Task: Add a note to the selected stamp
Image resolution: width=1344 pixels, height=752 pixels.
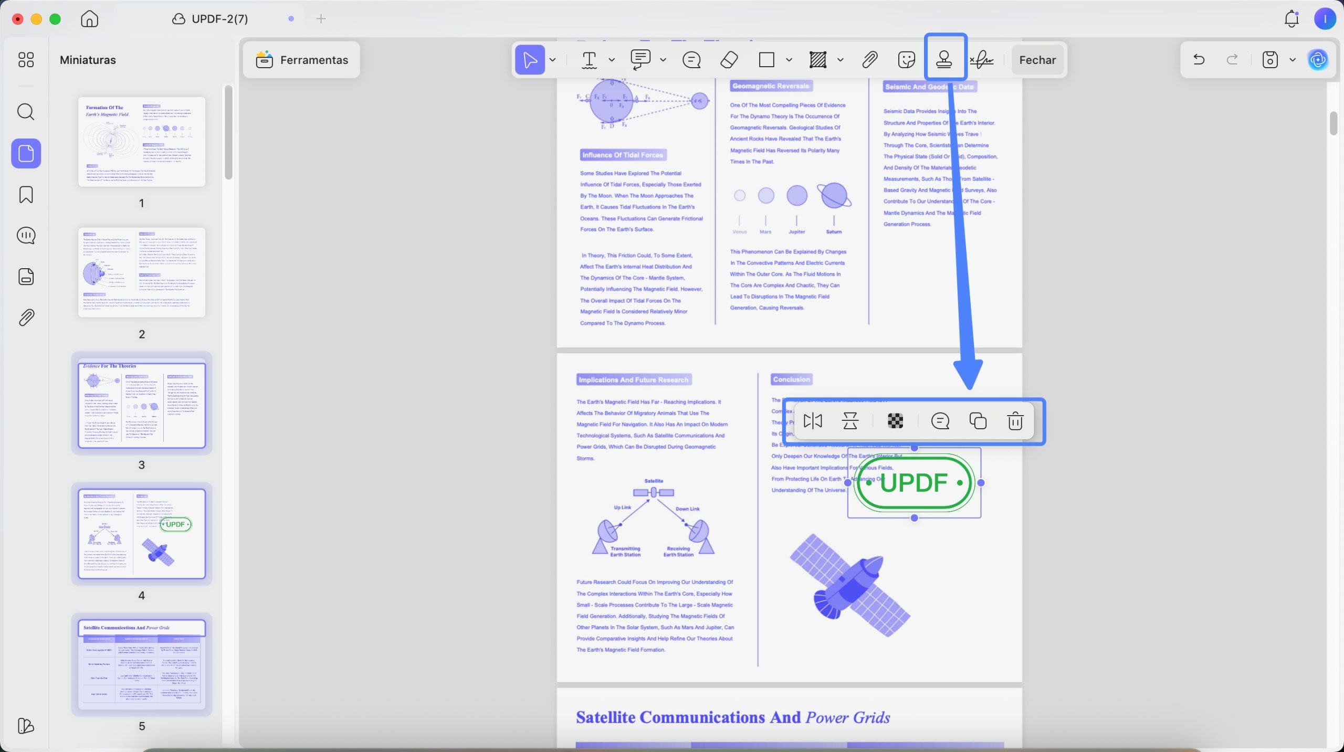Action: pos(940,421)
